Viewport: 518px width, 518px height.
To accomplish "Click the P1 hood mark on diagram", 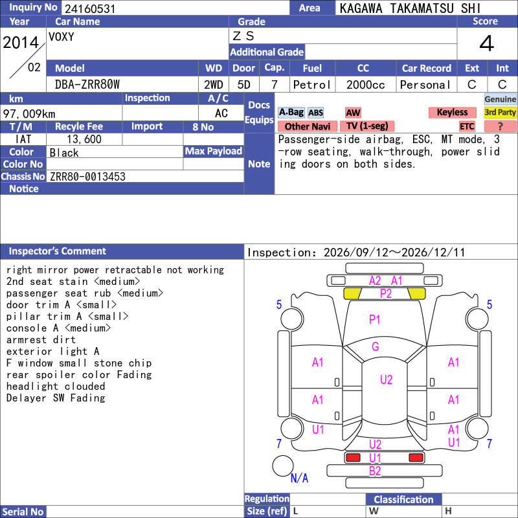I will 374,319.
